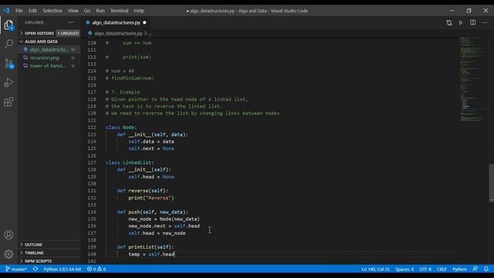Click the algo_datastructures.py breadcrumb
Screen dimensions: 494x278
[x=118, y=33]
